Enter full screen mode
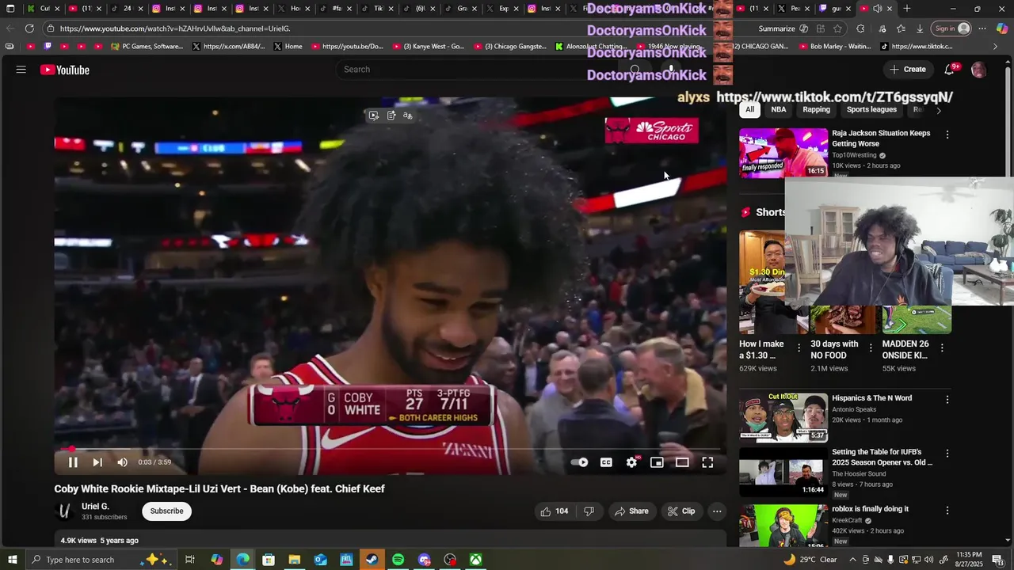This screenshot has height=570, width=1014. [707, 462]
